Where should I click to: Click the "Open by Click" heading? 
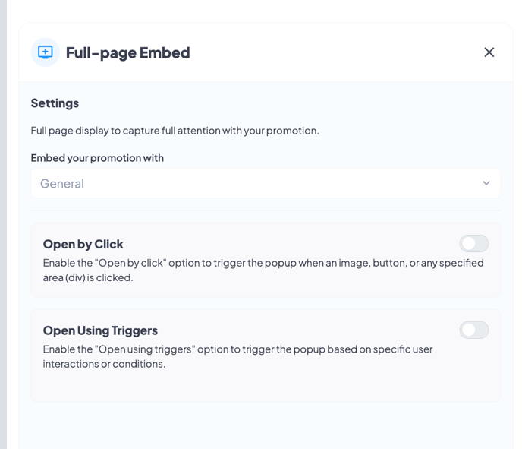83,245
